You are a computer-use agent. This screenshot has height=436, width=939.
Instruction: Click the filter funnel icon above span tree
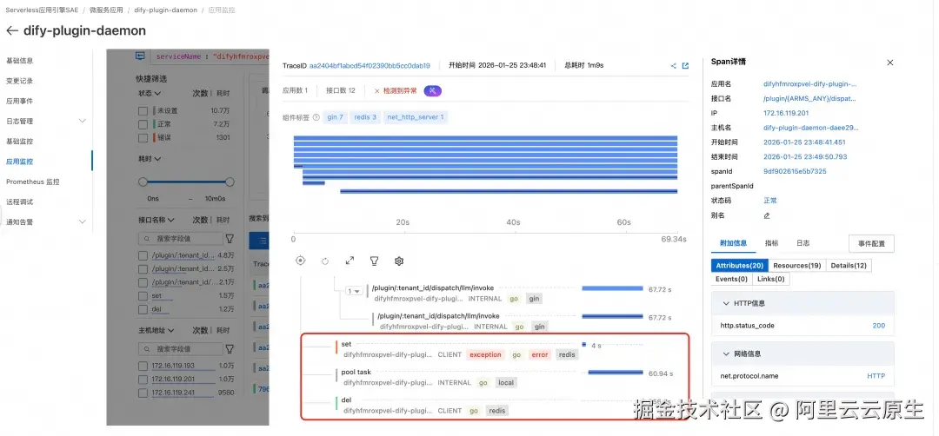tap(374, 261)
